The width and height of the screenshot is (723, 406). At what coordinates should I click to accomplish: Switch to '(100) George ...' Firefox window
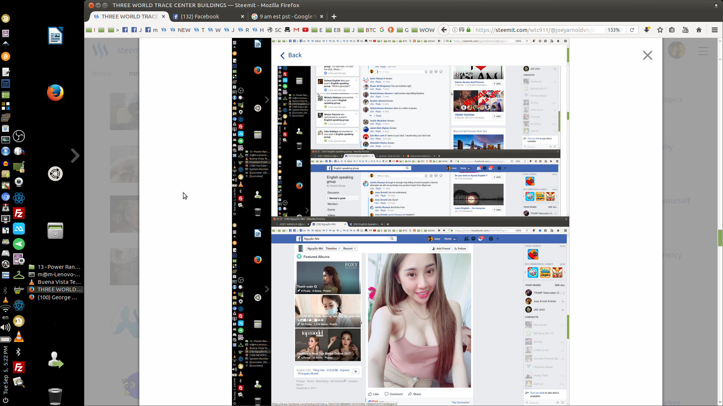coord(55,297)
